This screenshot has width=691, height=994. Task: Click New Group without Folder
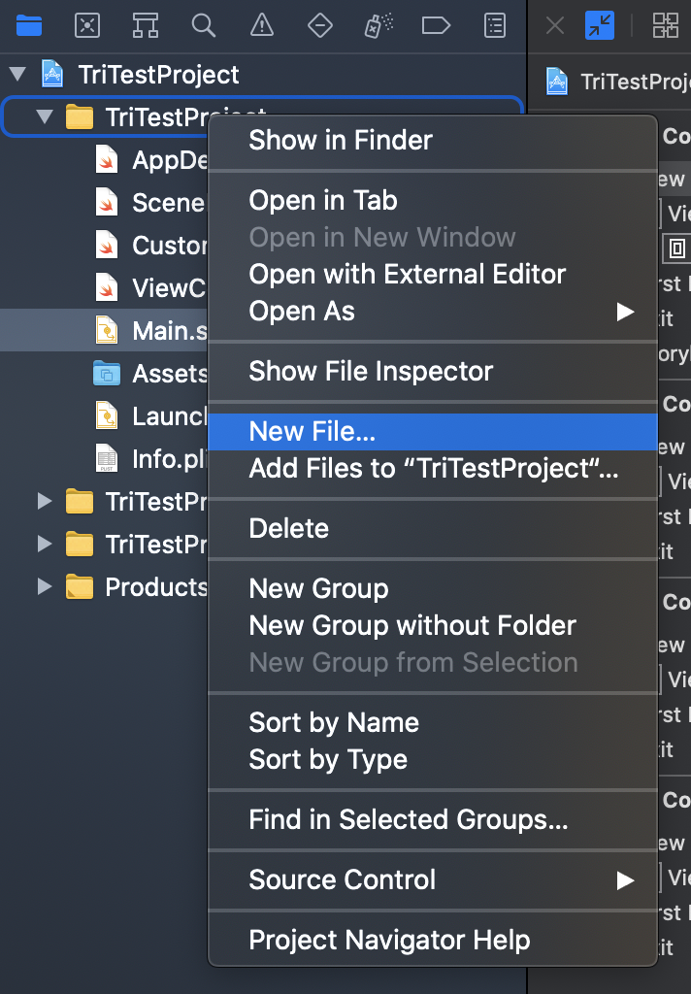coord(412,625)
